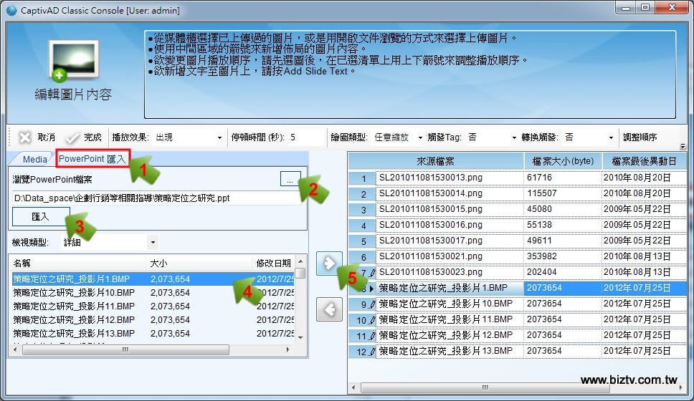
Task: Click the left arrow remove-from-list button
Action: tap(329, 309)
